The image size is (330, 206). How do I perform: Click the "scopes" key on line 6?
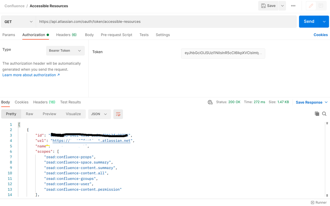44,152
